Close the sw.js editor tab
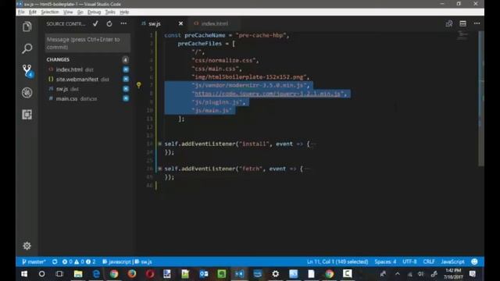Screen dimensions: 500x281 tap(180, 23)
